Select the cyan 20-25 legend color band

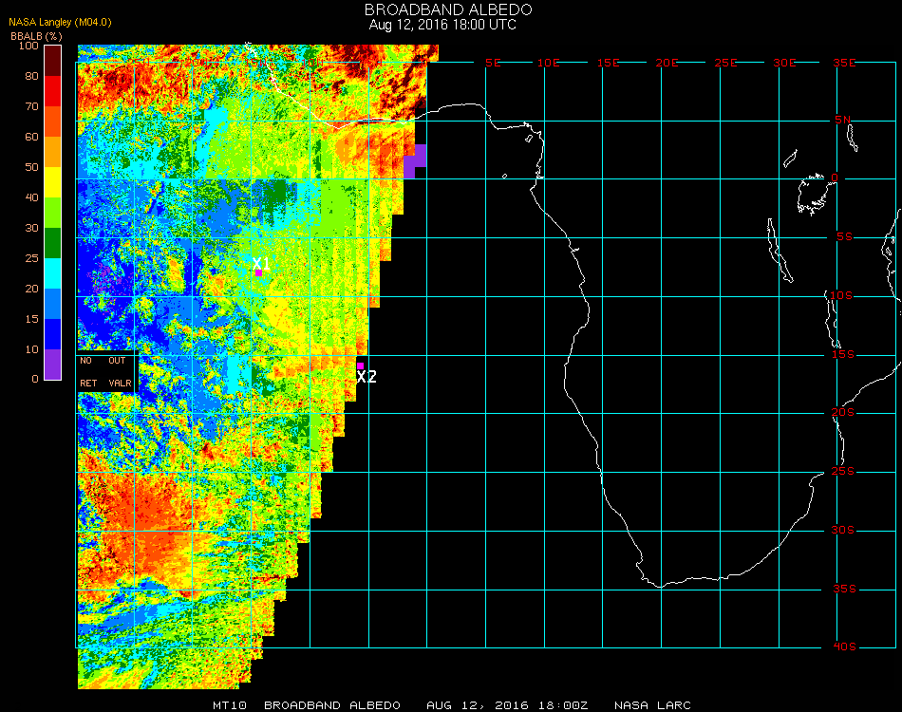53,273
